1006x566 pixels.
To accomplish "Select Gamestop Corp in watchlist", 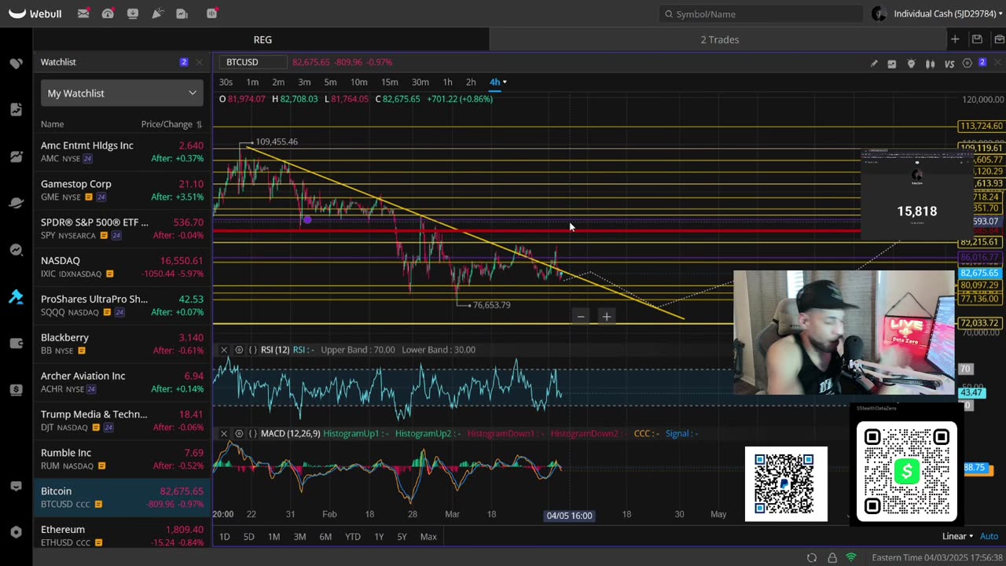I will (x=122, y=190).
